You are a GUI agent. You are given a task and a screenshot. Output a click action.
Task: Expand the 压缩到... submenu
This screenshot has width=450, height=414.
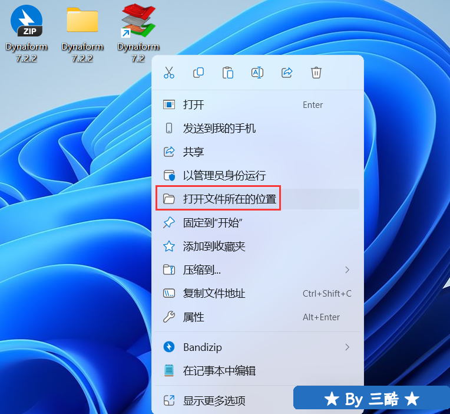pos(257,270)
